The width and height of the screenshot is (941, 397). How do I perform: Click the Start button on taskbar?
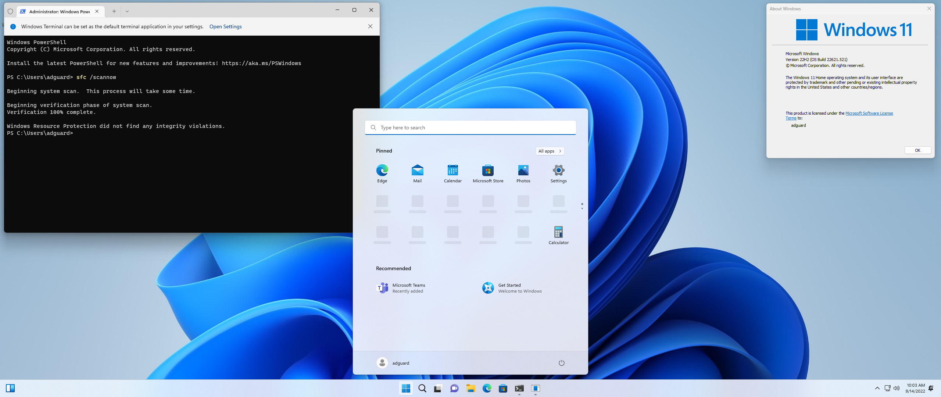coord(406,388)
